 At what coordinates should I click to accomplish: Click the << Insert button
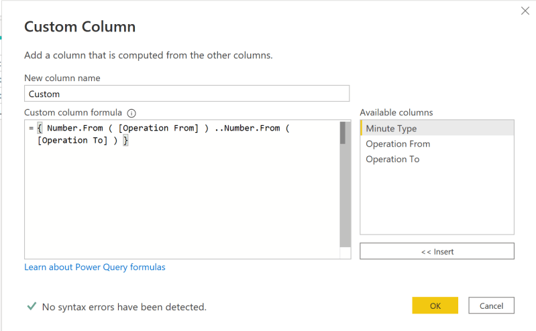click(437, 251)
